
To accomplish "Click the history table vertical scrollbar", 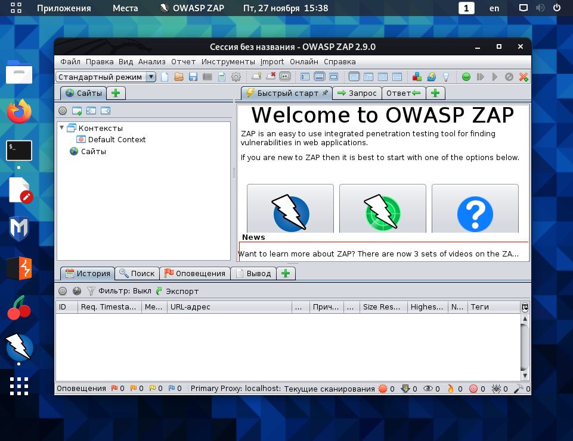I will [x=525, y=347].
